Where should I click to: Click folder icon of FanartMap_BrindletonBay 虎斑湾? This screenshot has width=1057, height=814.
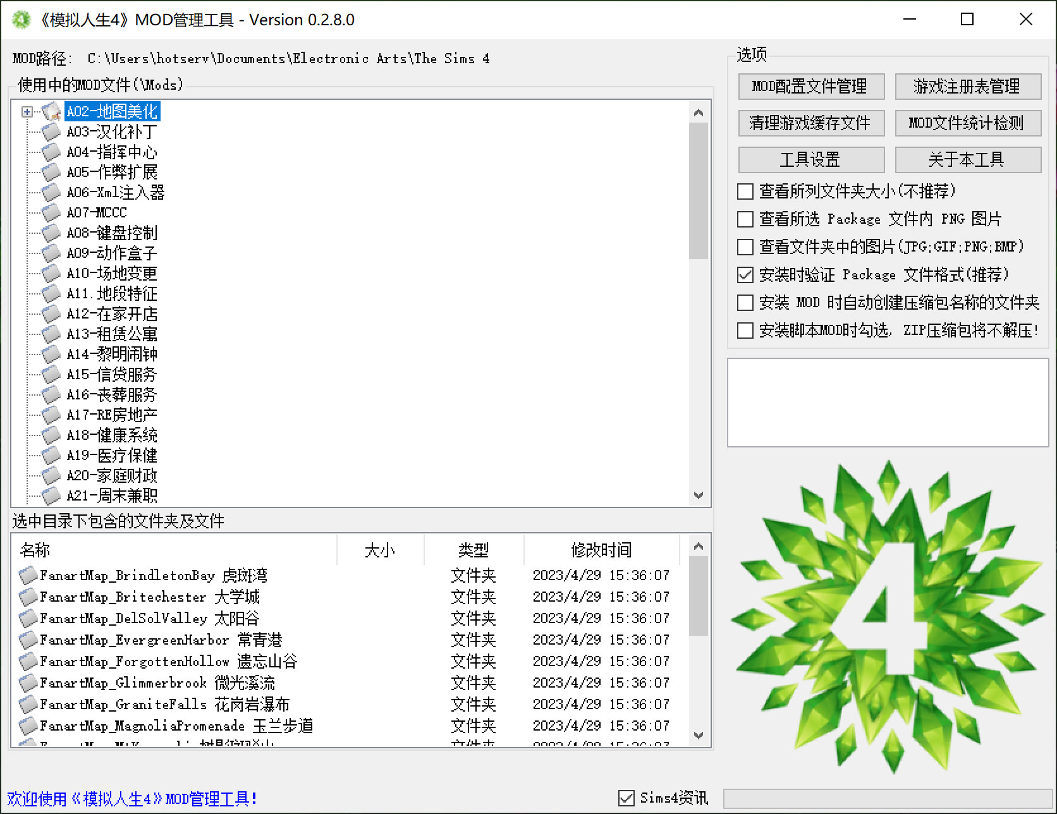click(28, 576)
